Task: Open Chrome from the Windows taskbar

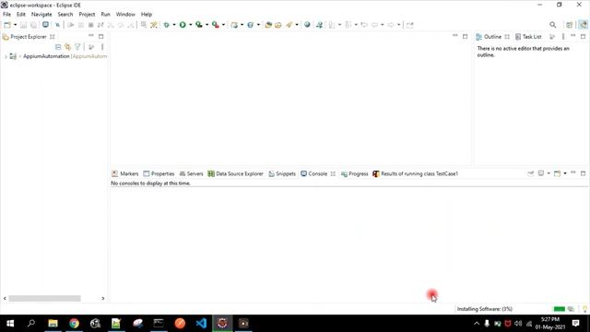Action: pos(74,324)
